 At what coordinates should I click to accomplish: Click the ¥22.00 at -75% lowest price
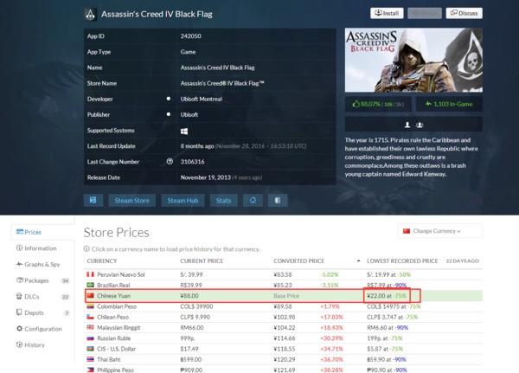(387, 296)
